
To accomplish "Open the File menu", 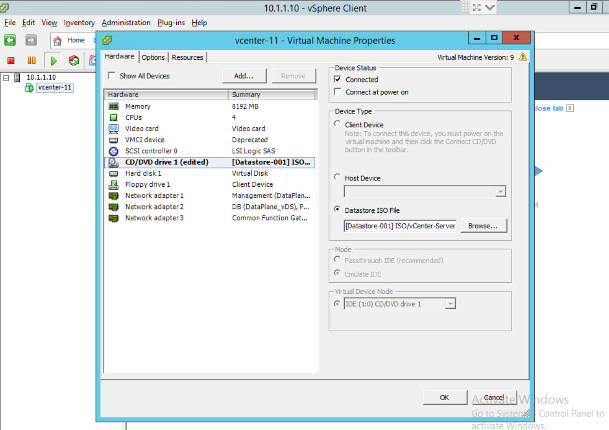I will pyautogui.click(x=10, y=23).
